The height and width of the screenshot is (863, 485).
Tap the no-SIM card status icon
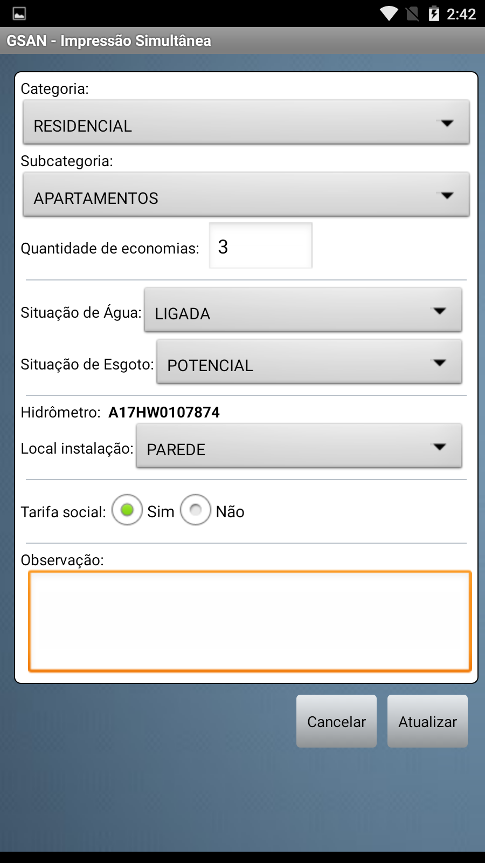click(x=412, y=13)
